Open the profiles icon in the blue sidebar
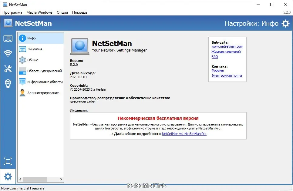 coord(8,39)
